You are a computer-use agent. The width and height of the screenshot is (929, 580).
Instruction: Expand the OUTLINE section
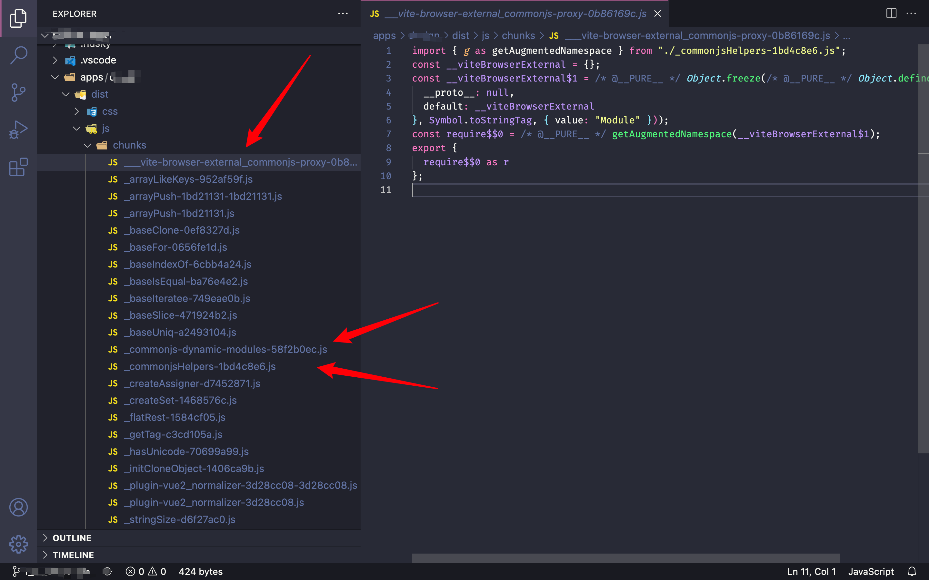click(x=72, y=538)
